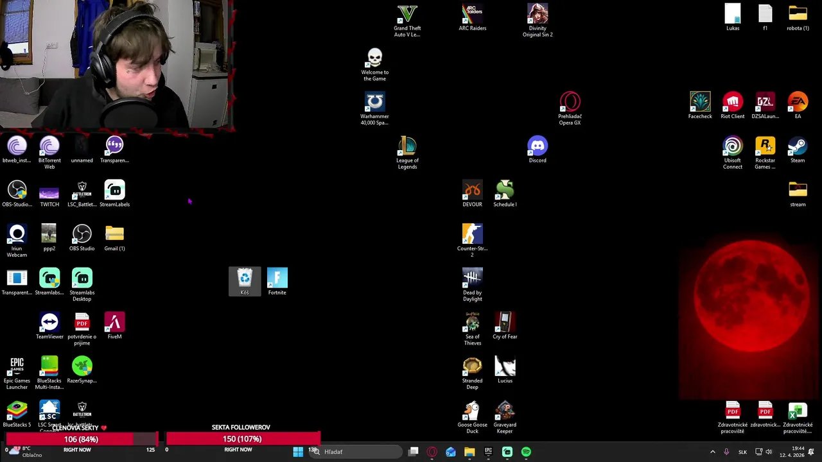Select the Steam desktop icon

(x=798, y=150)
